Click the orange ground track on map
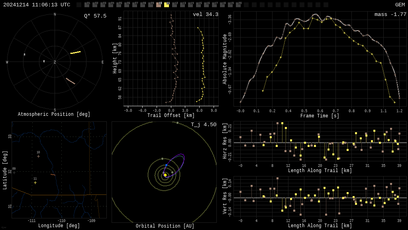This screenshot has height=230, width=408. 53,174
